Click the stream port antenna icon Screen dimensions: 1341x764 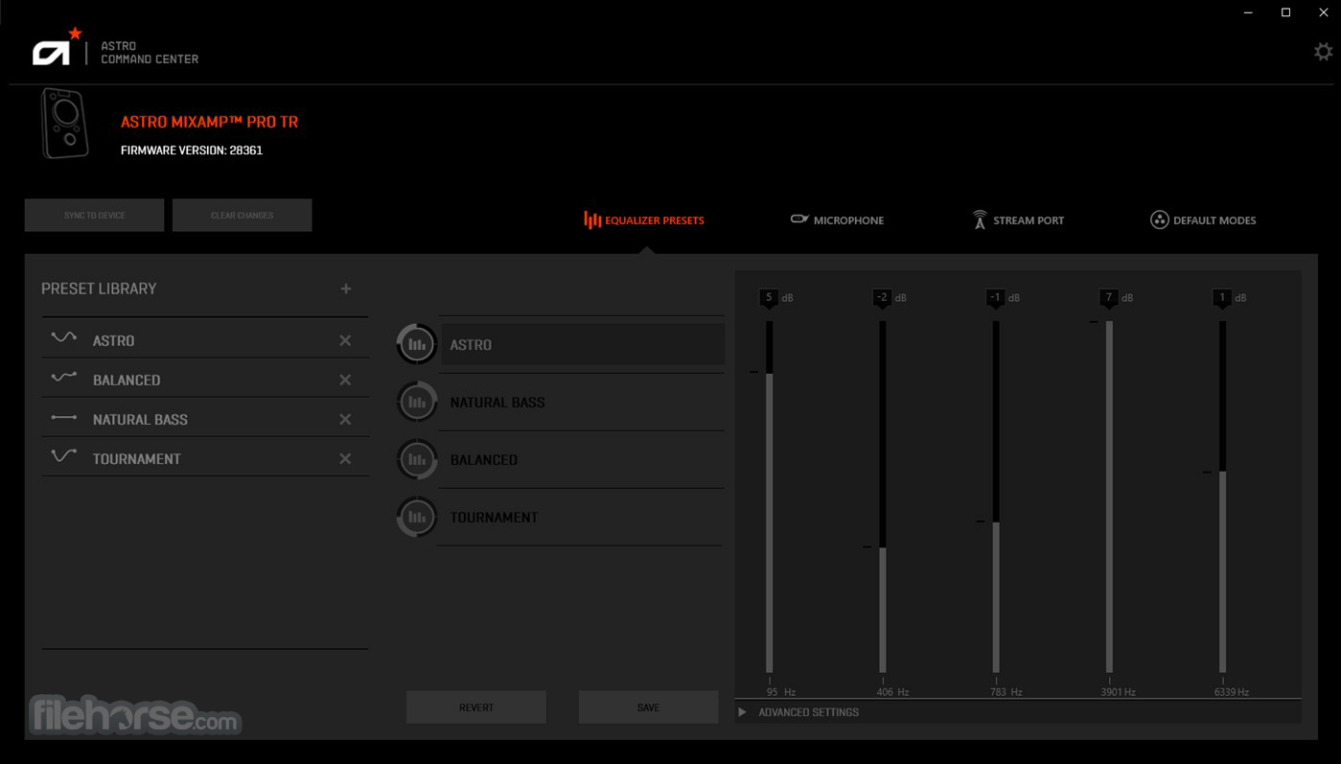point(980,220)
